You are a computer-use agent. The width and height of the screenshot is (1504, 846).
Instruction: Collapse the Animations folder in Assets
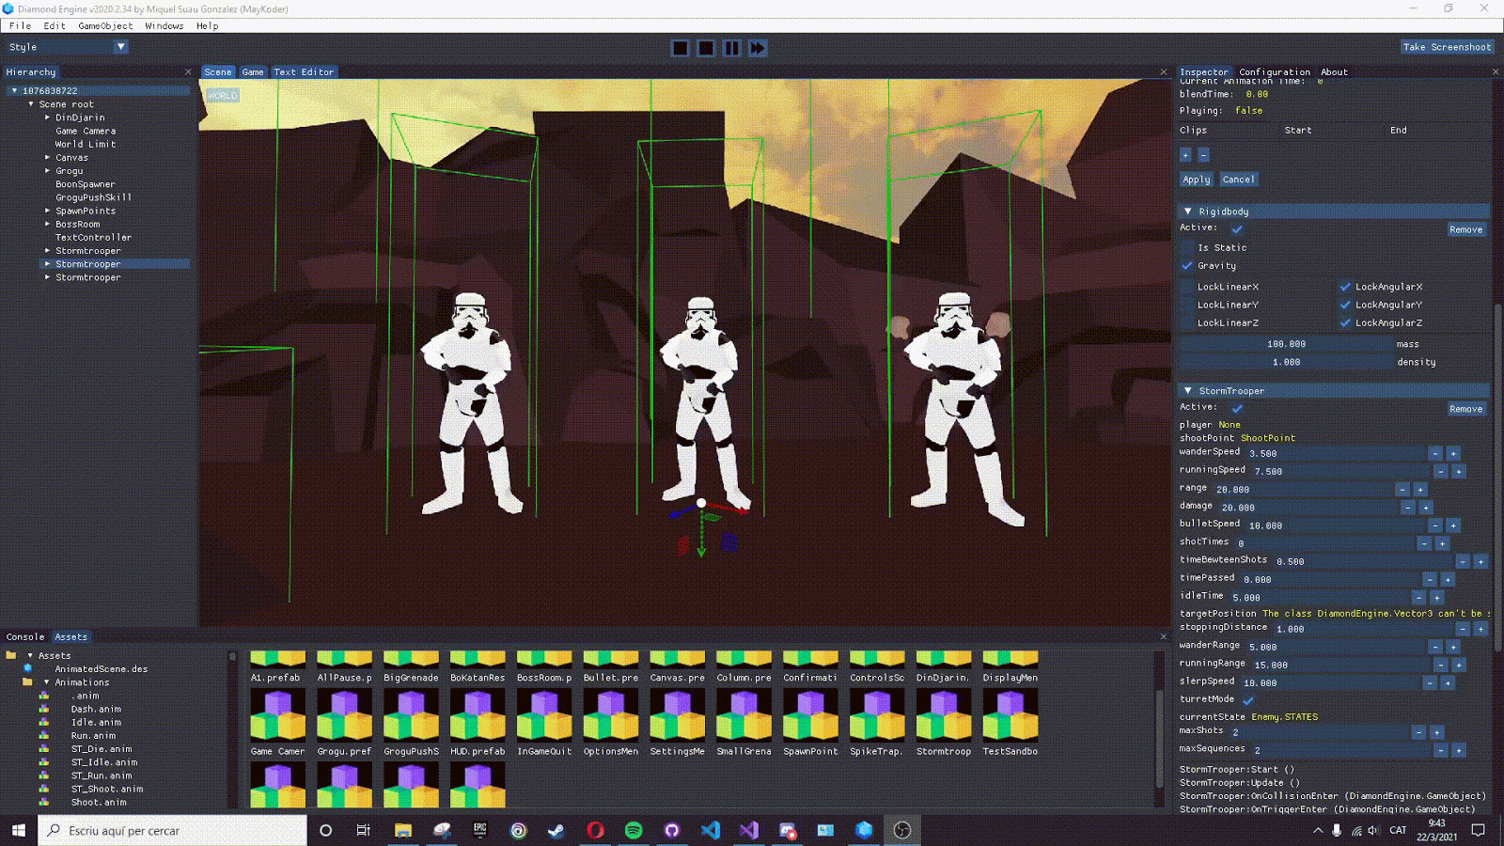[46, 682]
